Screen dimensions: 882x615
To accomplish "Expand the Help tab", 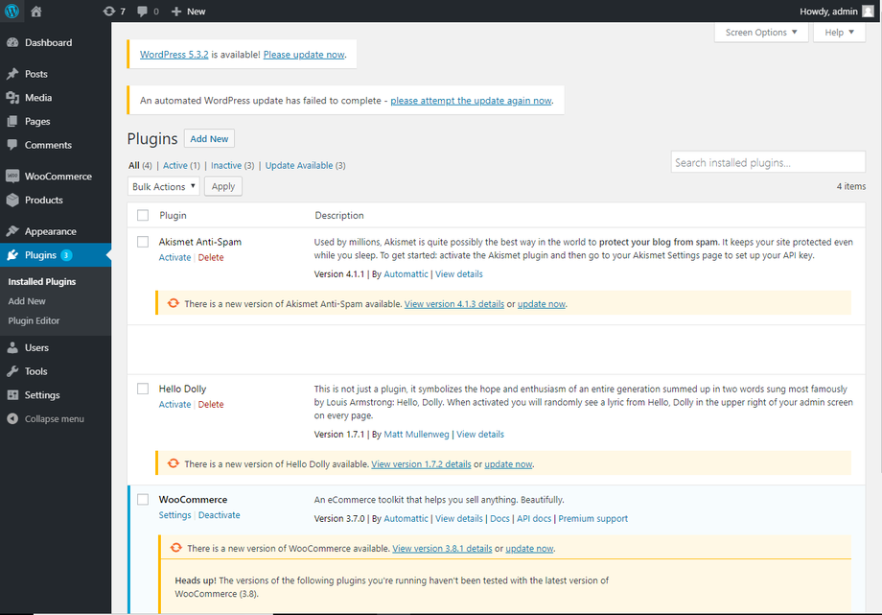I will coord(839,33).
